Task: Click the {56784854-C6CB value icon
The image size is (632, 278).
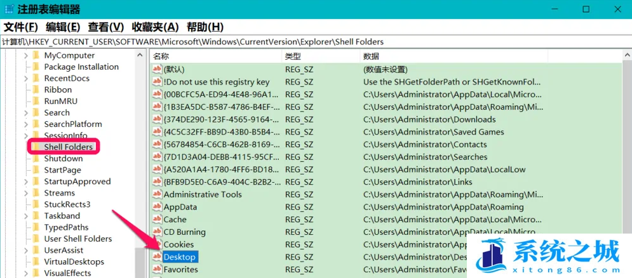Action: point(157,145)
